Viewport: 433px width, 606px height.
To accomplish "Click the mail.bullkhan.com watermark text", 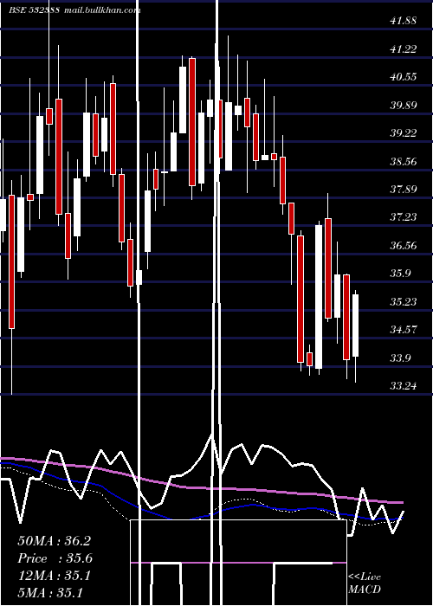I will coord(101,10).
